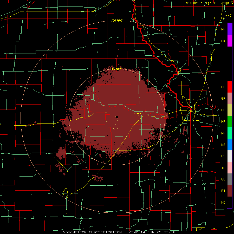
Task: Click the "RA" legend label
Action: [223, 133]
